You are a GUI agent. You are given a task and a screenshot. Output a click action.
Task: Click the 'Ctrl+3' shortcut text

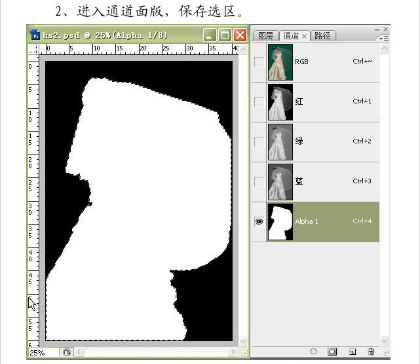[x=362, y=181]
